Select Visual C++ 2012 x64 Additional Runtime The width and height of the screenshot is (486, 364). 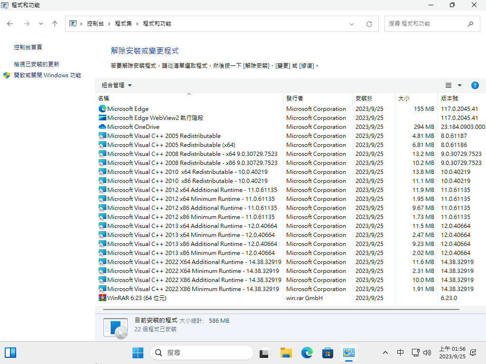pos(192,190)
